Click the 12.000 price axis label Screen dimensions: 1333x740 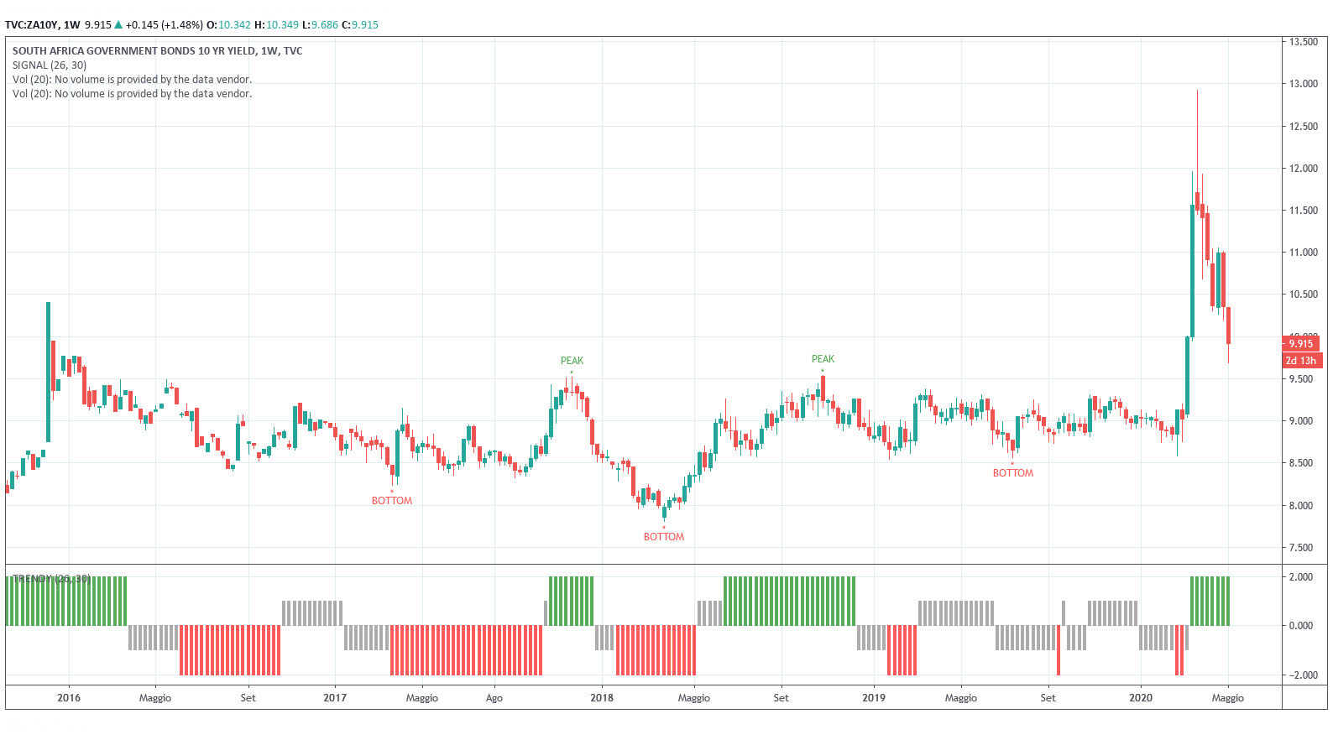[x=1304, y=169]
